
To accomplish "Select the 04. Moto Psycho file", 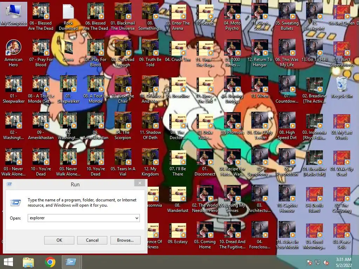I will pyautogui.click(x=232, y=17).
